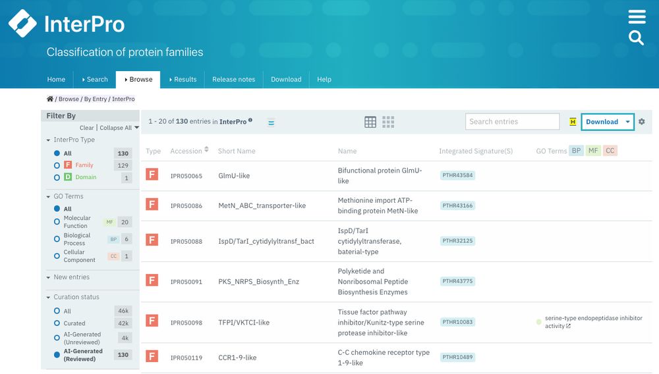Image resolution: width=659 pixels, height=374 pixels.
Task: Open serine-type endopeptidase inhibitor activity link
Action: [x=594, y=322]
